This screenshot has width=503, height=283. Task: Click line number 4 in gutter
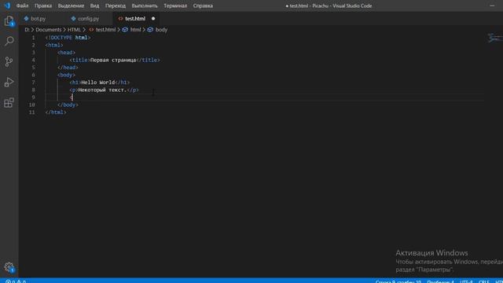(33, 60)
